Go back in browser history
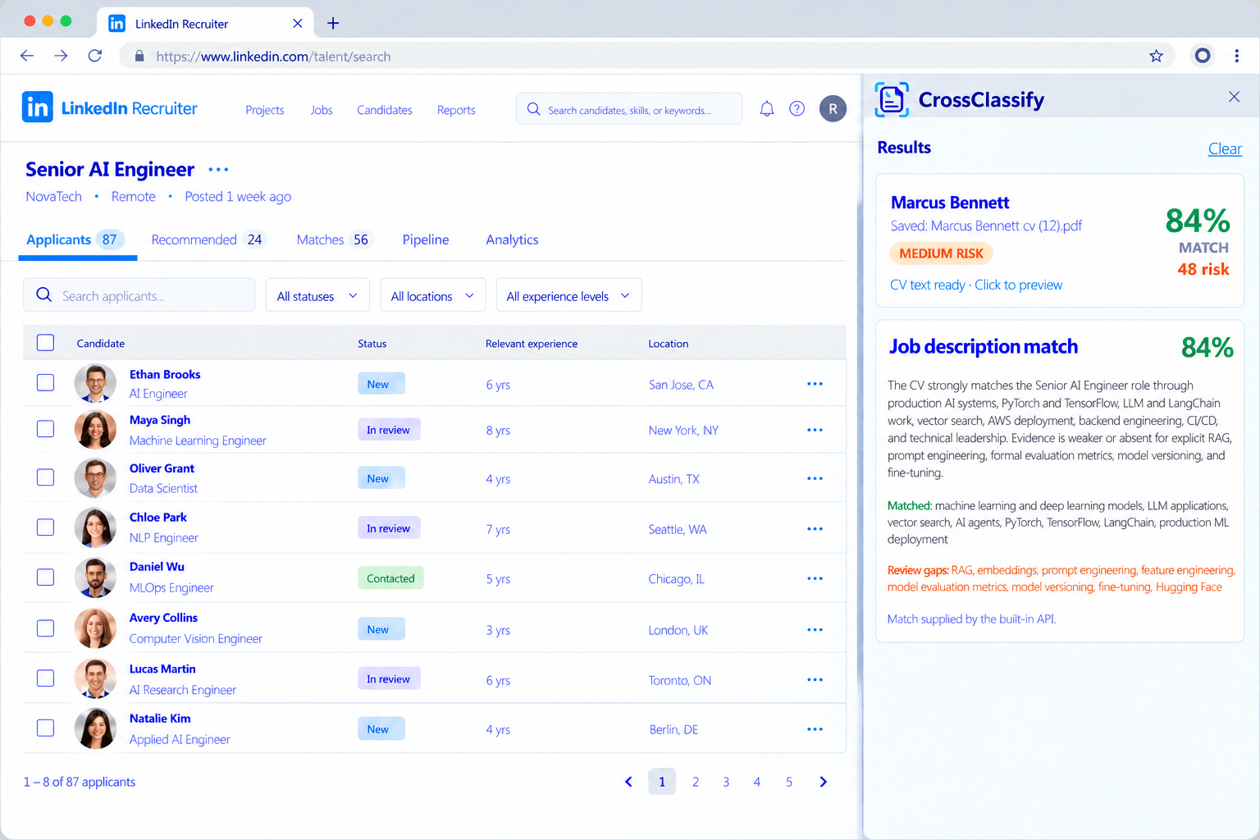Screen dimensions: 1260x840 27,56
